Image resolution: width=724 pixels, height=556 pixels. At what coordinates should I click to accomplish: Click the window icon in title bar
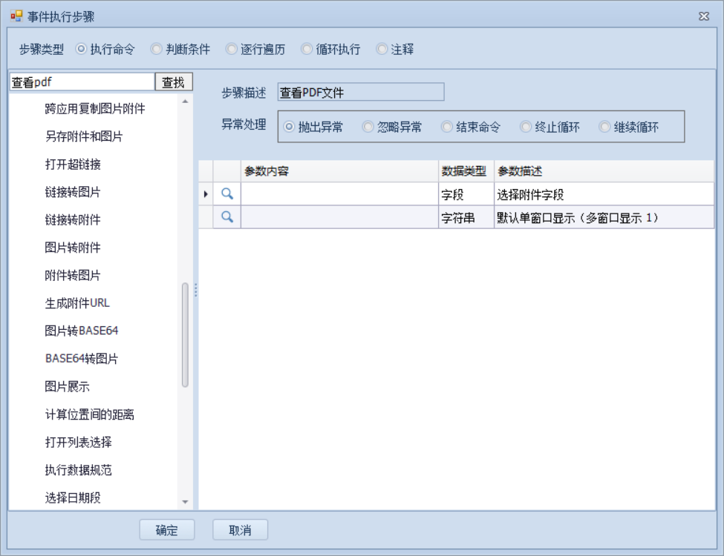[x=16, y=16]
